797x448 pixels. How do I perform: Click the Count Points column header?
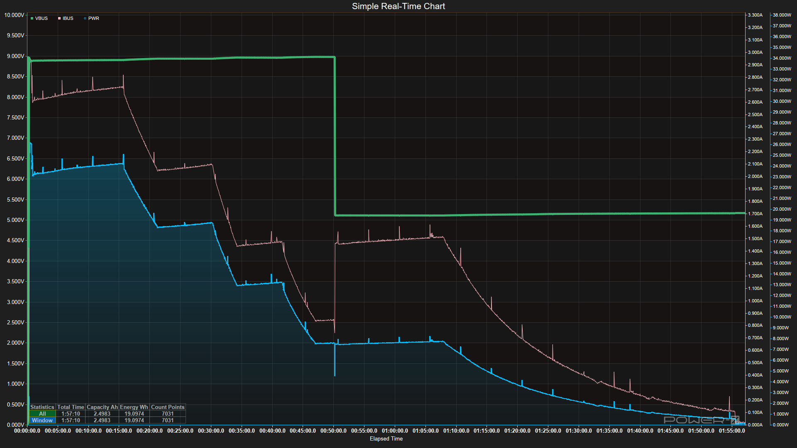(168, 407)
